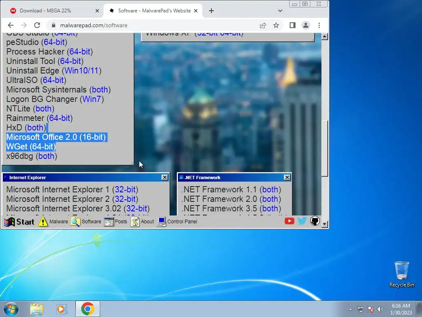Open UltraISO 64-bit link

(x=53, y=80)
